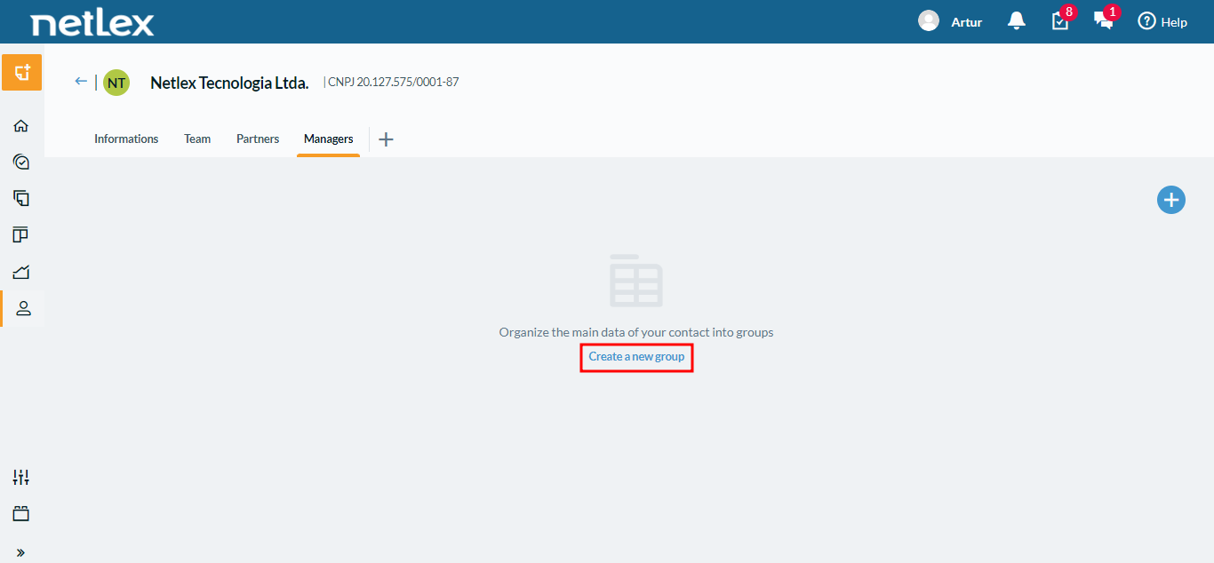Image resolution: width=1214 pixels, height=563 pixels.
Task: Click the Artur username
Action: coord(967,22)
